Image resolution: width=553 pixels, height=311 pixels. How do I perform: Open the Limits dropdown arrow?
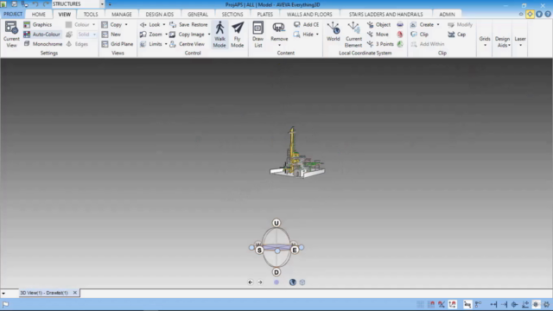point(166,44)
